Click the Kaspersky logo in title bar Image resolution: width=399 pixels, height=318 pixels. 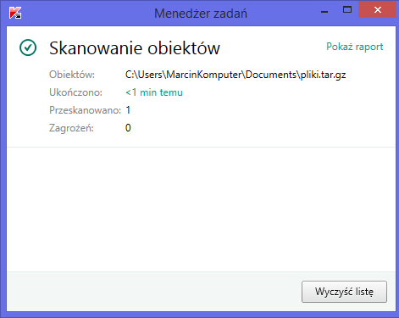(15, 13)
